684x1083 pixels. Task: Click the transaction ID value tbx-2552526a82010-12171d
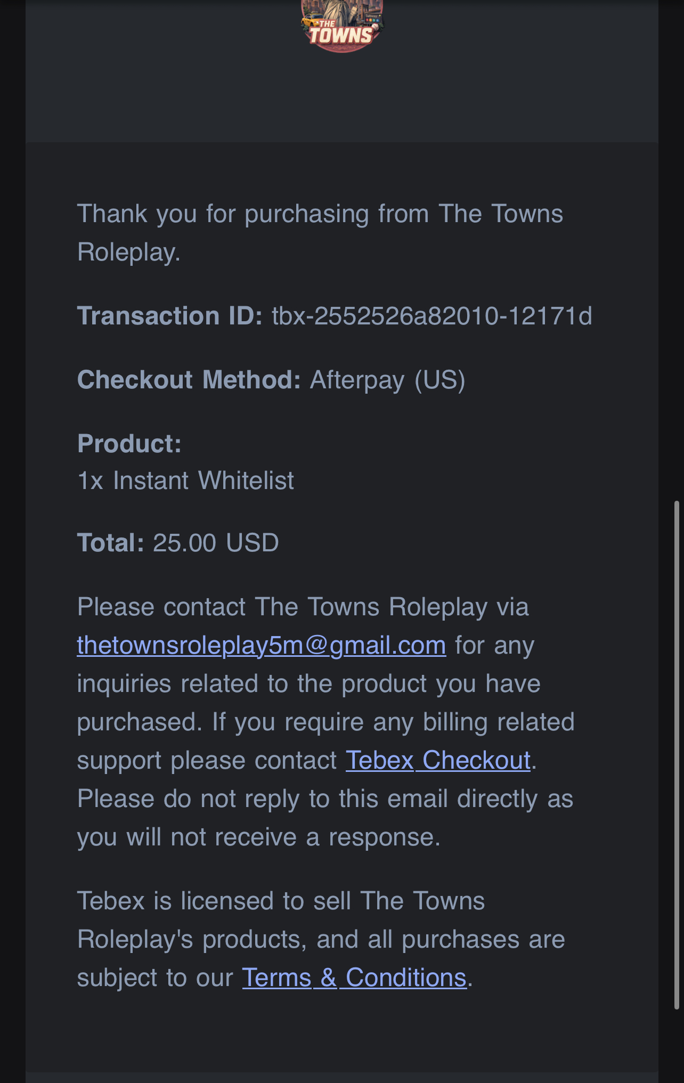[x=431, y=316]
